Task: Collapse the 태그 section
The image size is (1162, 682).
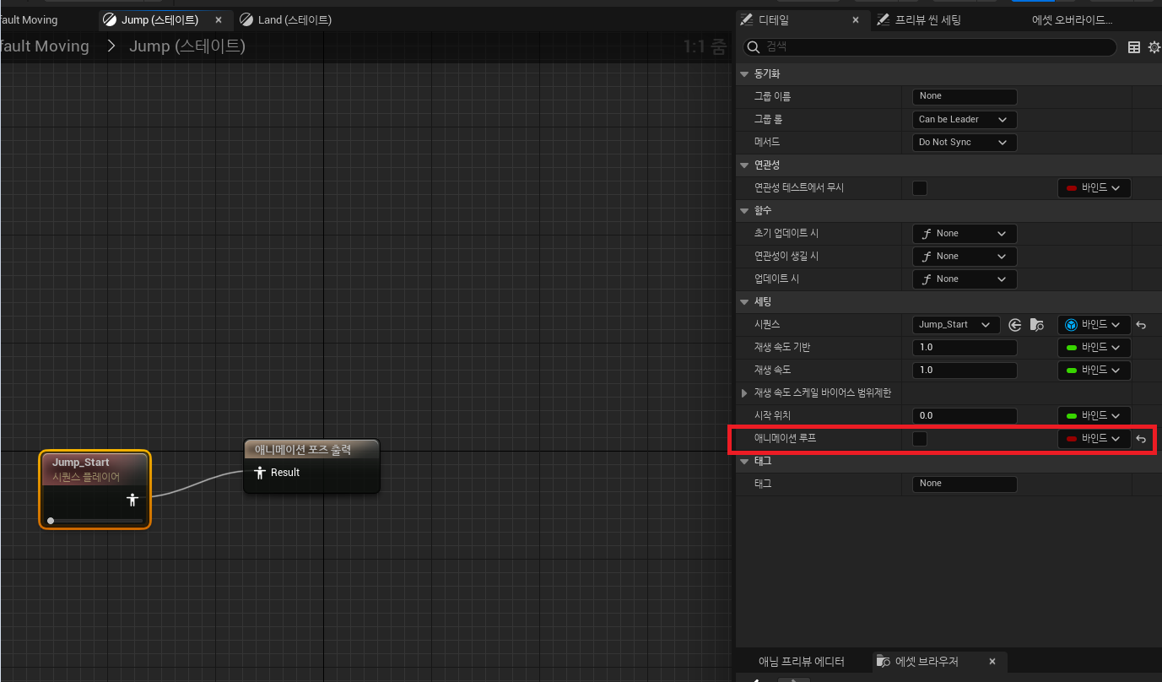Action: (x=744, y=462)
